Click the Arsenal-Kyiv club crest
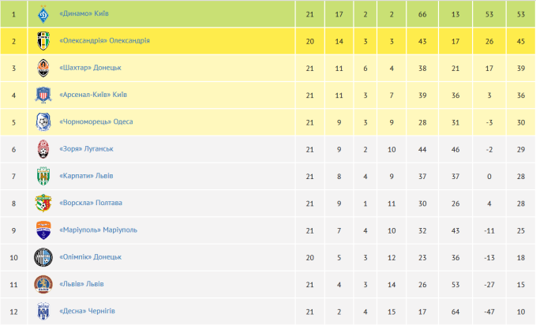536x325 pixels. (43, 95)
